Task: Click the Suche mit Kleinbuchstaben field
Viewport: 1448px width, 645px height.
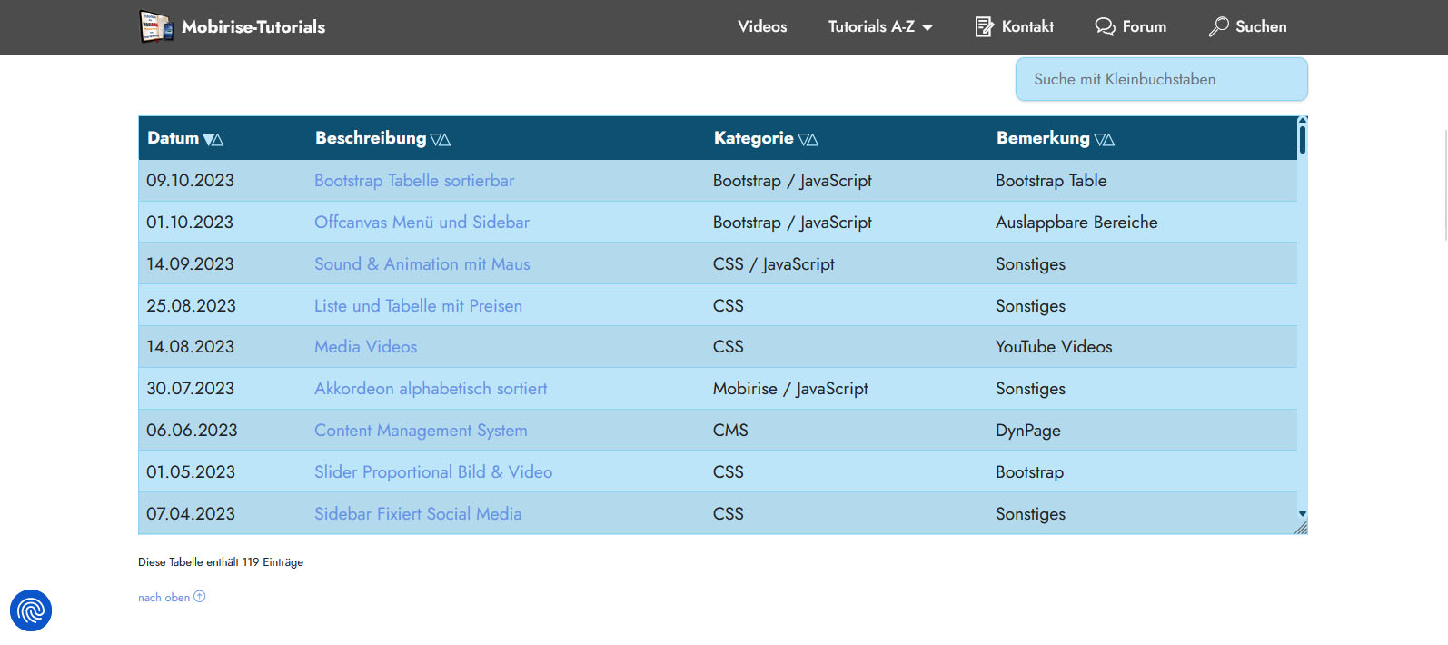Action: pos(1161,79)
